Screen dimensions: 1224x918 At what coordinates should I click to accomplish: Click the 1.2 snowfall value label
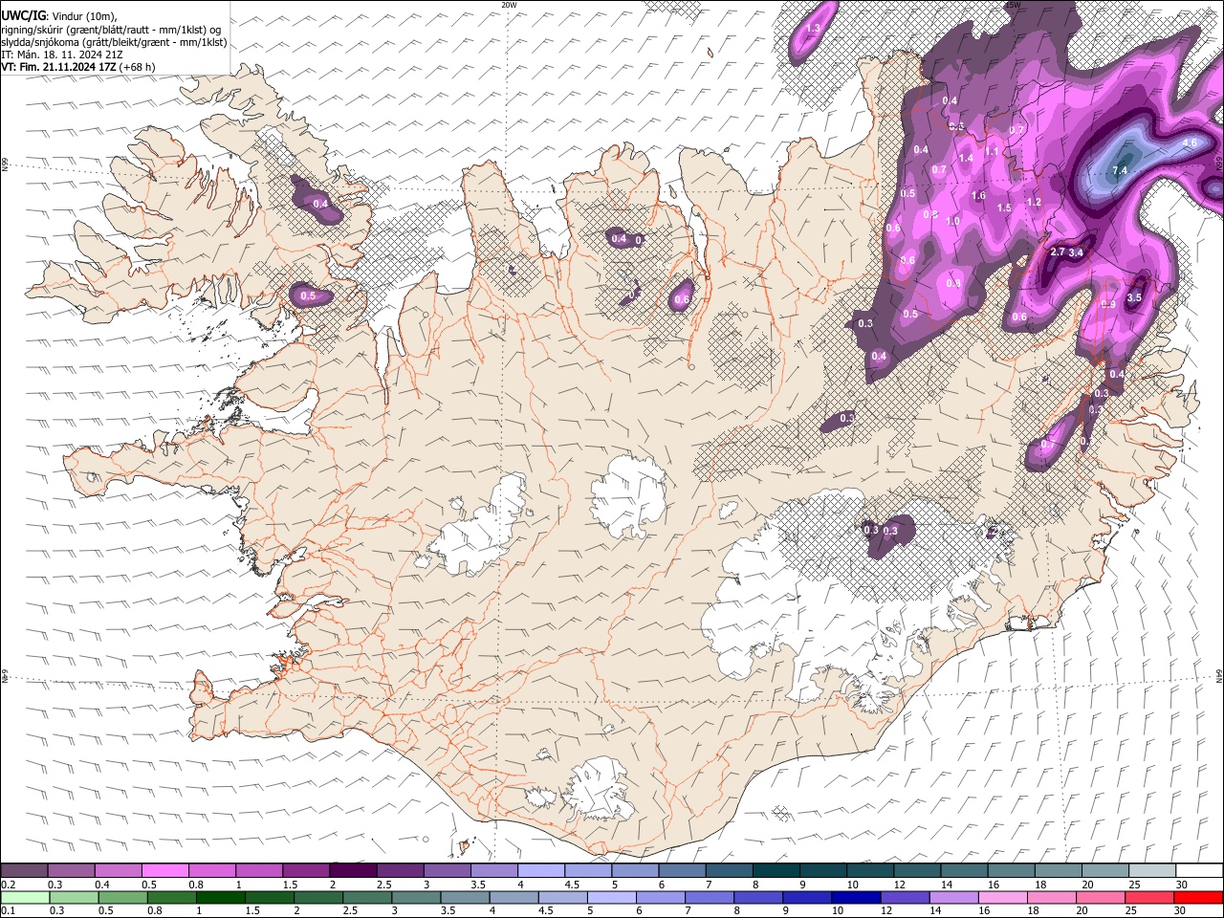(1034, 202)
